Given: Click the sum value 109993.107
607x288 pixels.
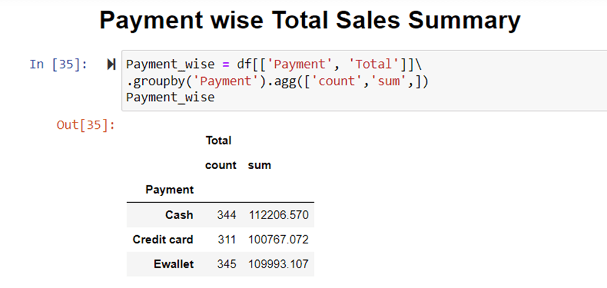Looking at the screenshot, I should point(278,264).
